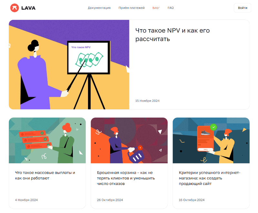Click the 15 Ноября 2024 date label
The height and width of the screenshot is (213, 258).
(147, 101)
